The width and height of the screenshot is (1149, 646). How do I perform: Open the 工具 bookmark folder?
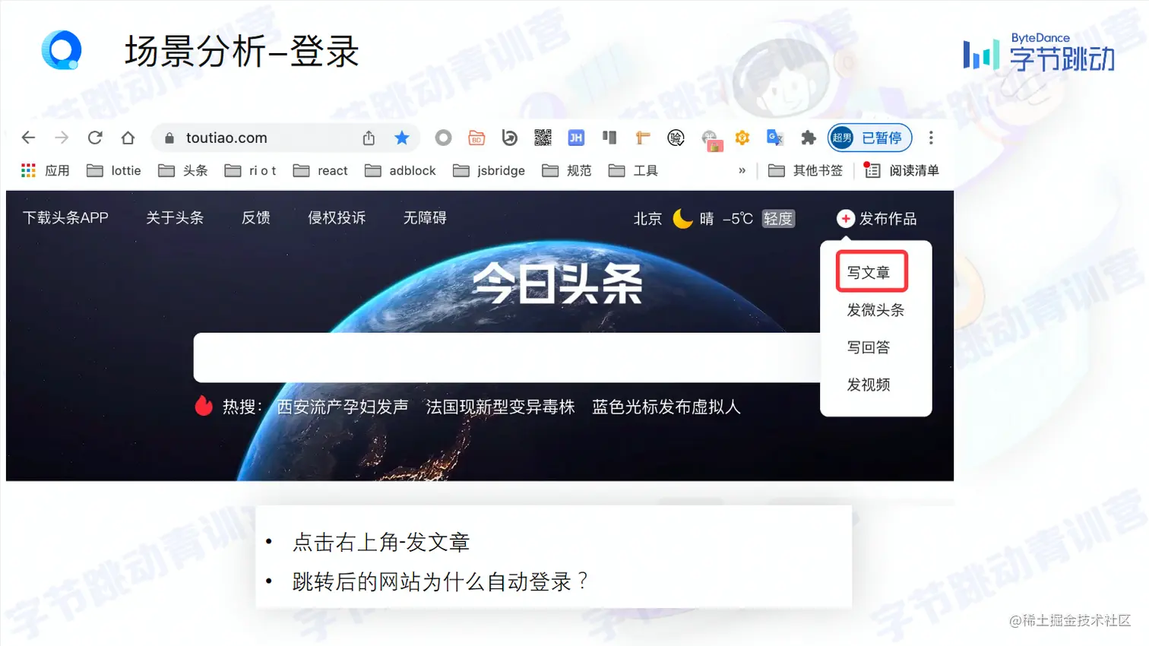click(634, 170)
